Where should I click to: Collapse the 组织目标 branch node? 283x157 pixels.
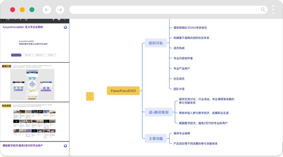click(156, 43)
